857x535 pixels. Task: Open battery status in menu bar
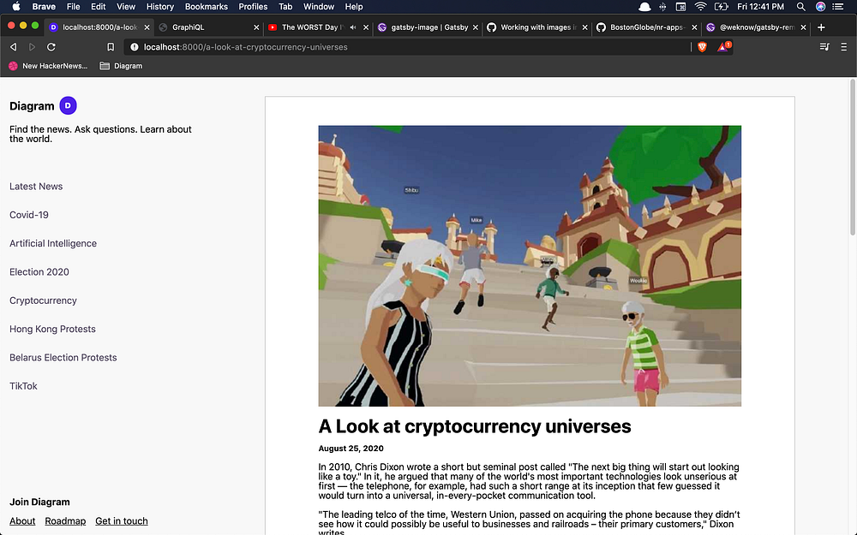click(x=721, y=7)
